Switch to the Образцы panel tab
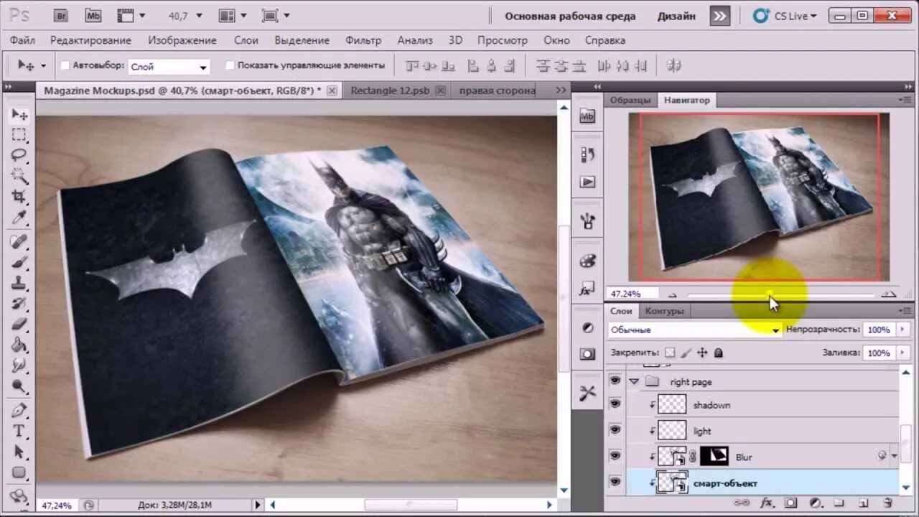919x517 pixels. pos(630,100)
